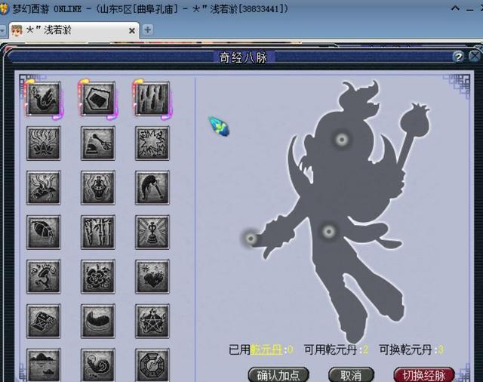483x382 pixels.
Task: Click the sparkling heart skill icon
Action: point(152,276)
